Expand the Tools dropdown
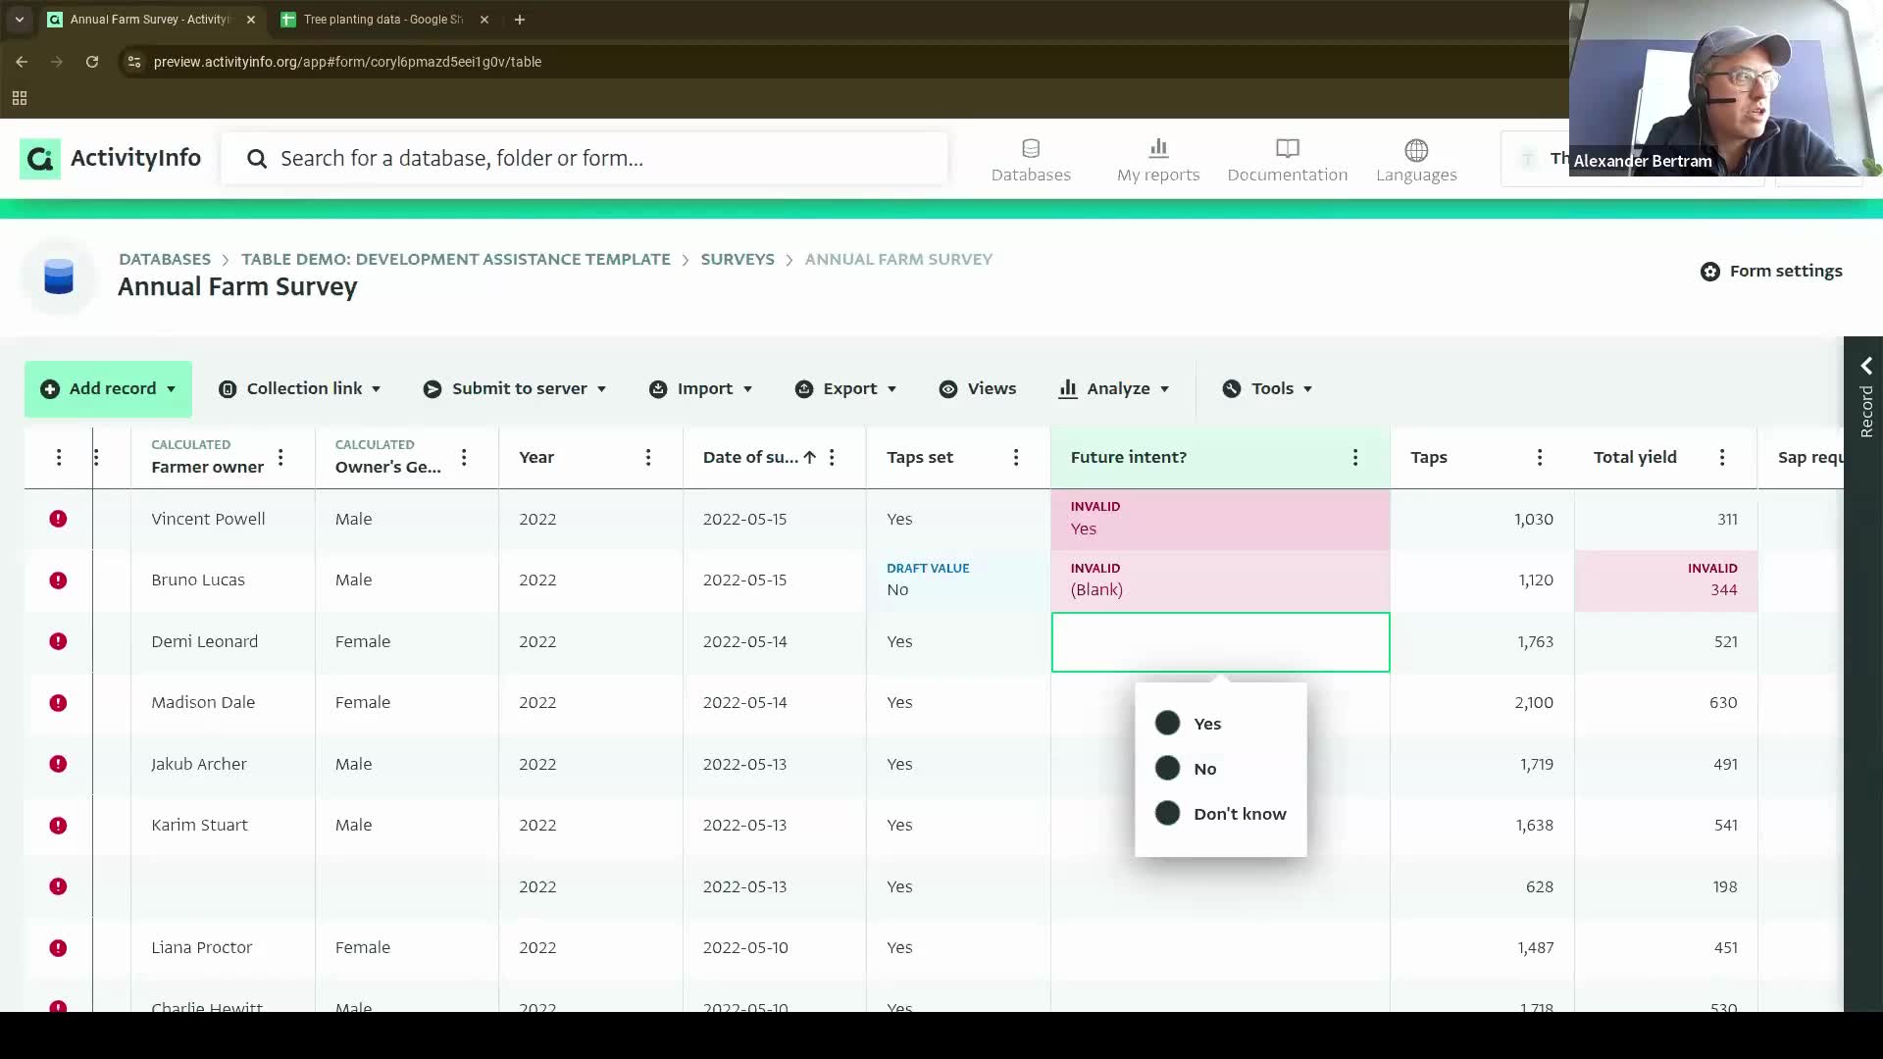1883x1059 pixels. coord(1307,389)
